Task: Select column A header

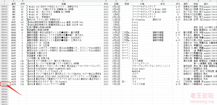Action: tap(14, 1)
